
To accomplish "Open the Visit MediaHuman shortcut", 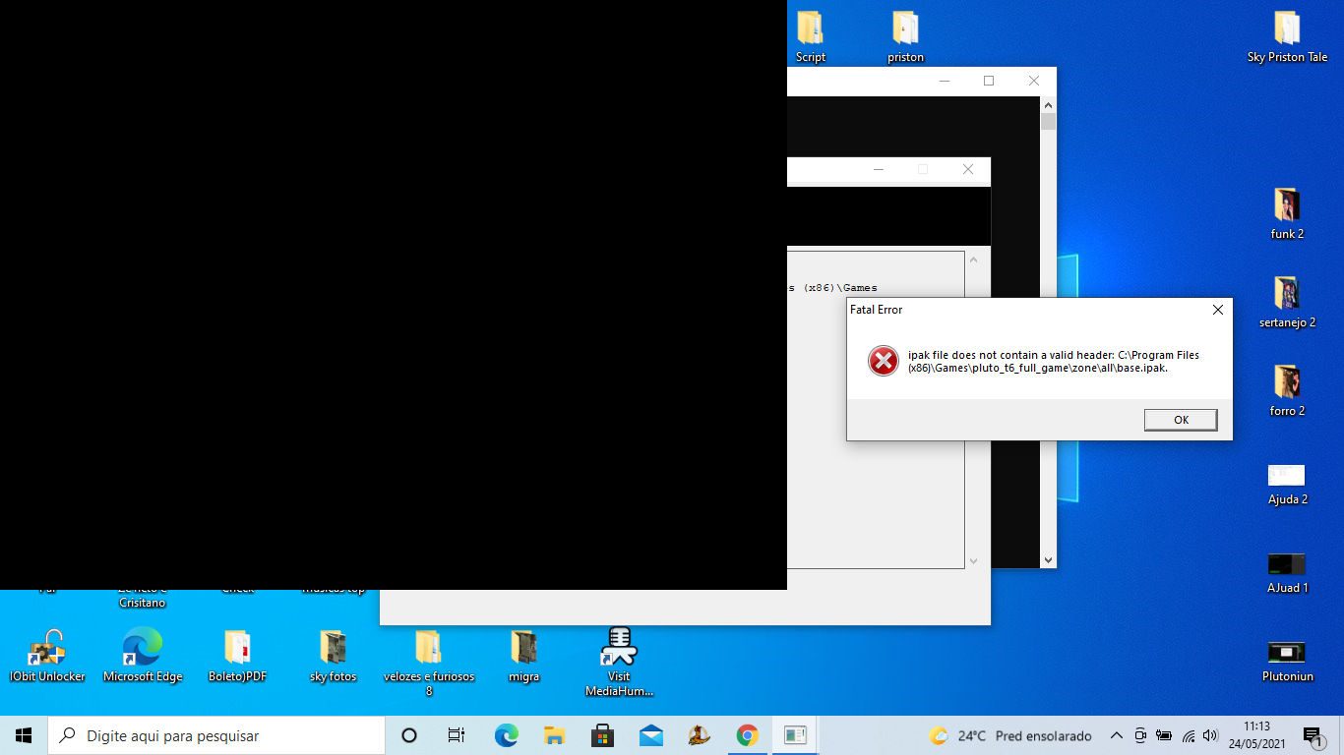I will tap(619, 663).
